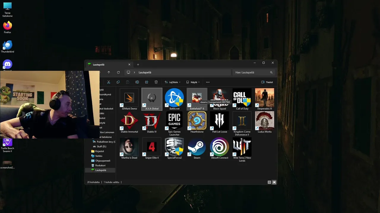
Task: Select the Battlefield 6 shortcut icon
Action: pyautogui.click(x=197, y=99)
